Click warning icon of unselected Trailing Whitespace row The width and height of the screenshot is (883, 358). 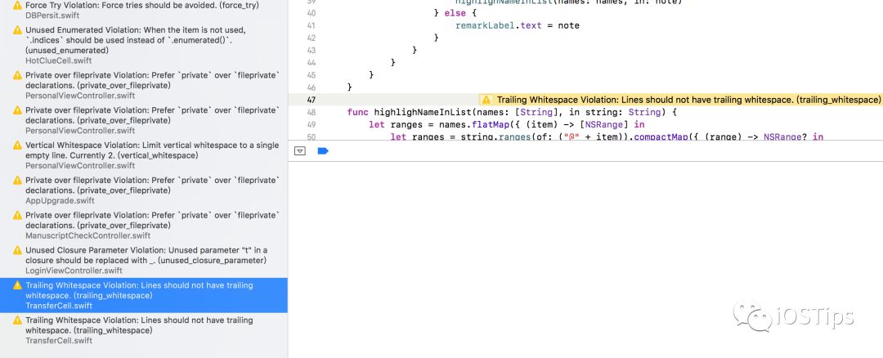tap(17, 320)
